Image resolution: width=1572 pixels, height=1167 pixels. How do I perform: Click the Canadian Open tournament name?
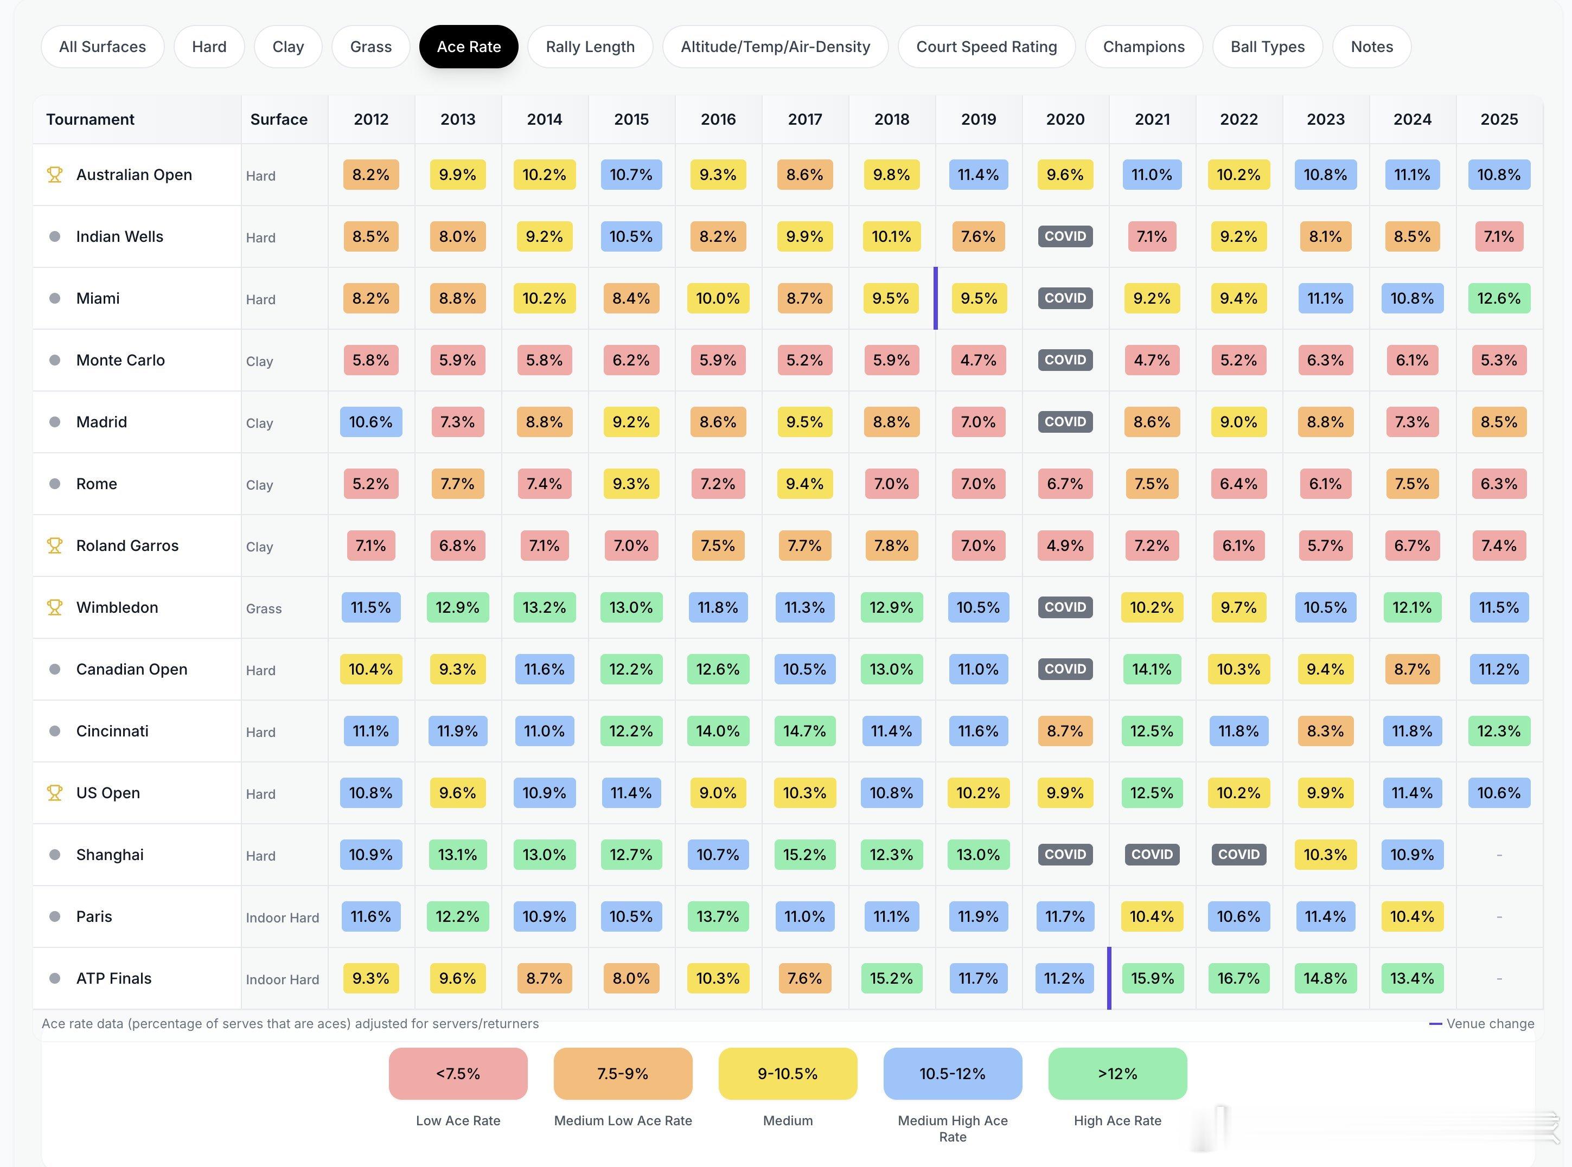point(132,669)
